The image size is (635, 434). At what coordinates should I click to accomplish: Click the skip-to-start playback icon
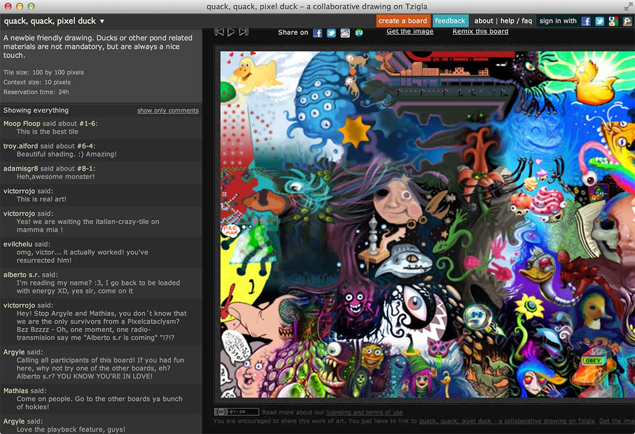[219, 32]
